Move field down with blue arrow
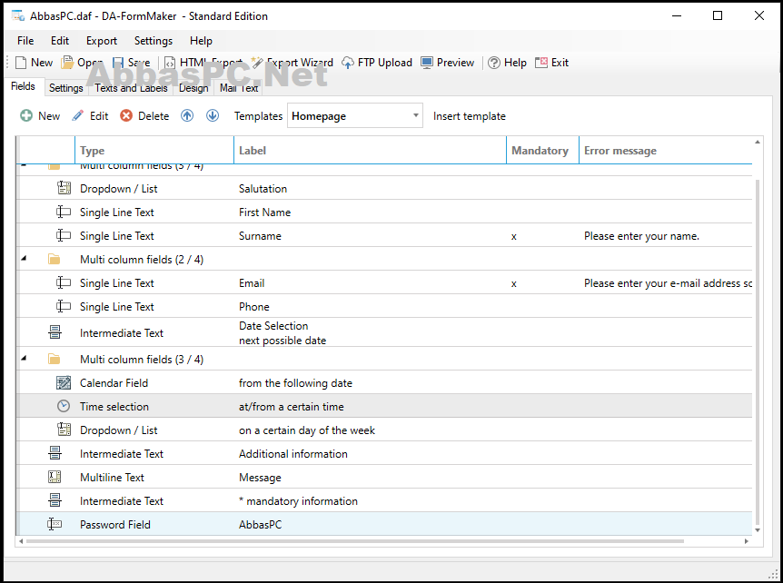 [213, 116]
